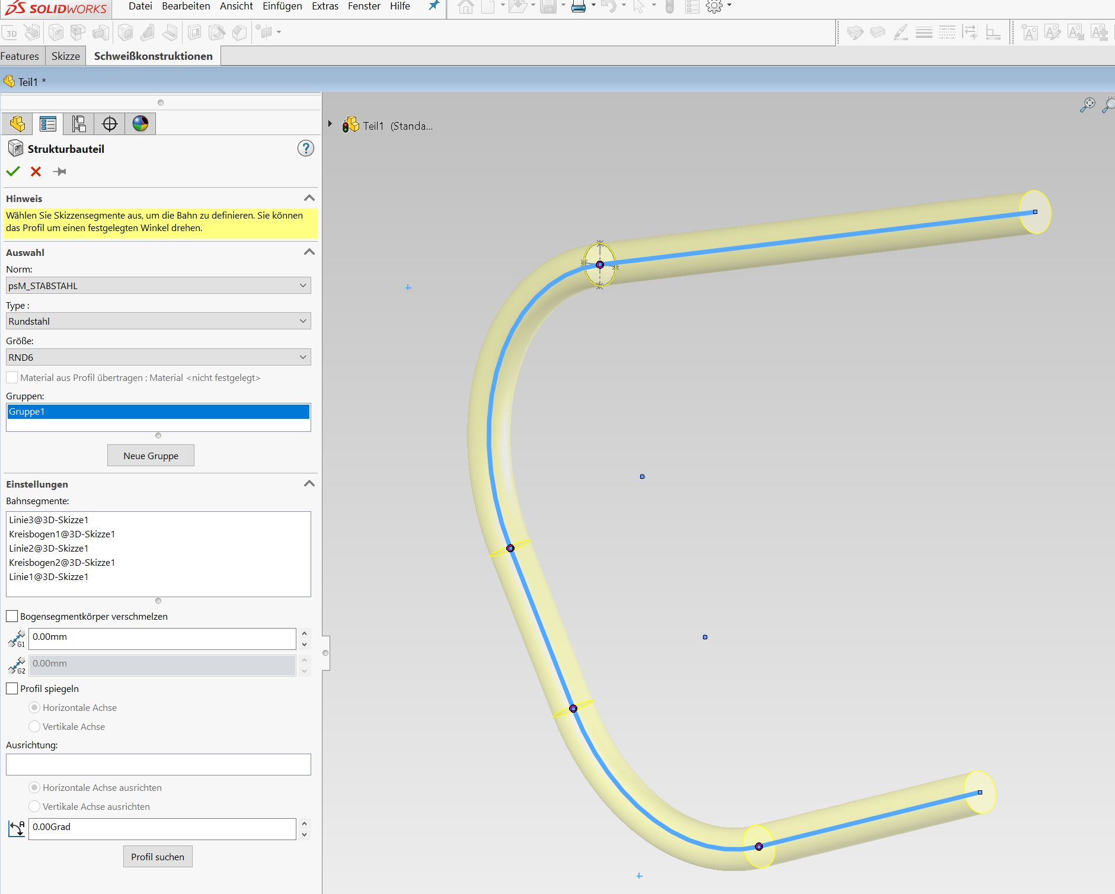Enable Bogensegmentkörper verschmelzen checkbox
This screenshot has height=894, width=1115.
tap(12, 617)
